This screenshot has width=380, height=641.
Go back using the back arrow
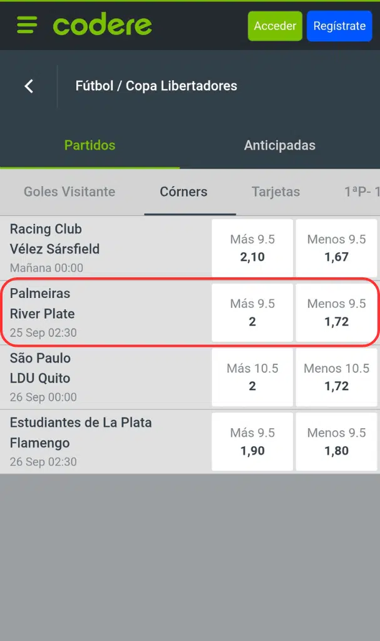pos(29,86)
